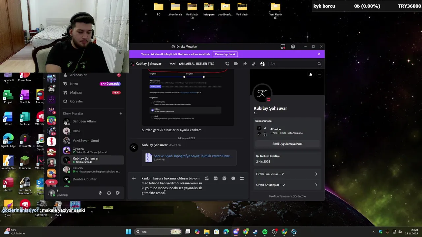This screenshot has width=422, height=237.
Task: Open pinned messages in the DM header
Action: (x=245, y=64)
